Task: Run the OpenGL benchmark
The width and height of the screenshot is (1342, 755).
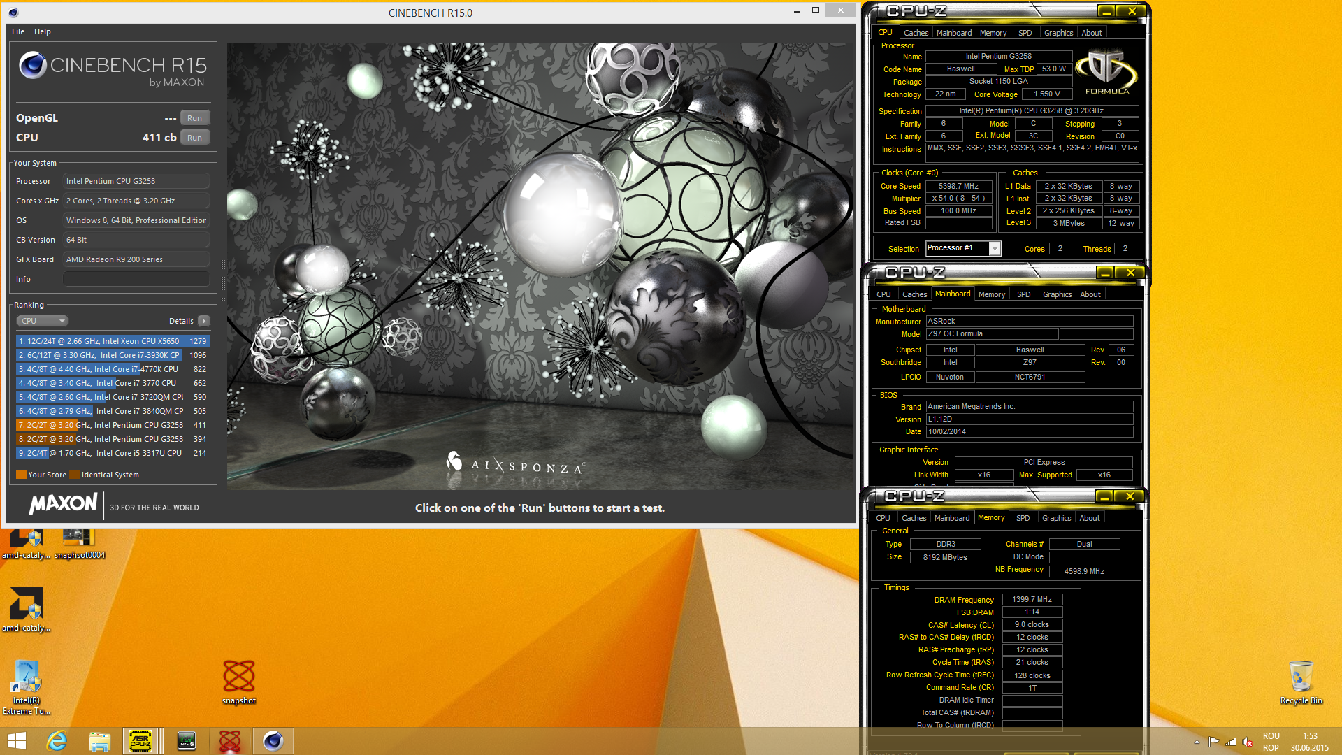Action: tap(194, 118)
